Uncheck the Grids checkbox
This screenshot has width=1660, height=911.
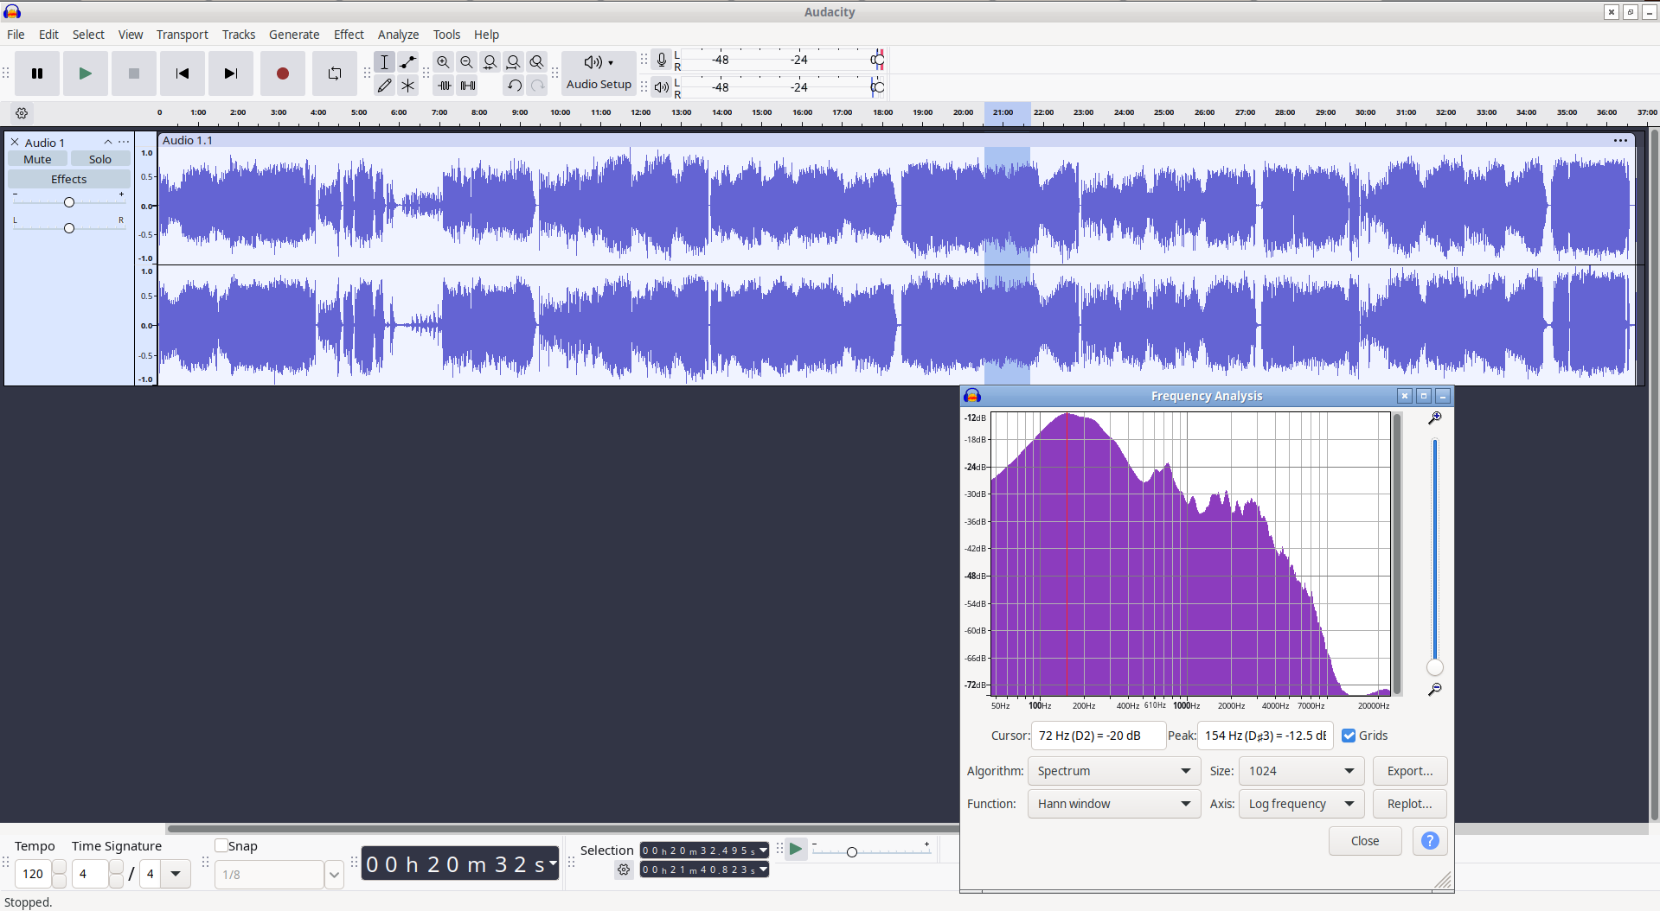1349,736
